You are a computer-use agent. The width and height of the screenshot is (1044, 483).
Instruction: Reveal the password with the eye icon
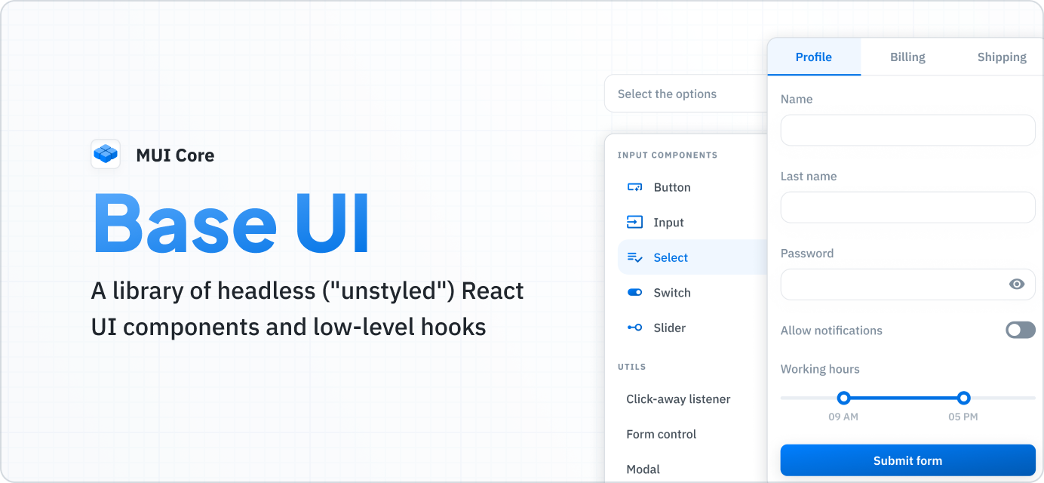[x=1017, y=285]
